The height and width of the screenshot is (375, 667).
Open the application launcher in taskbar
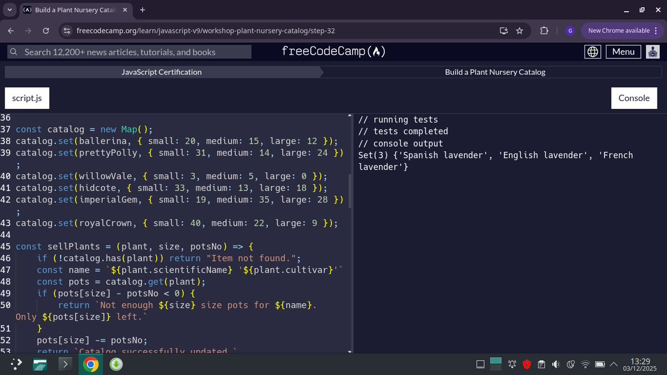17,364
